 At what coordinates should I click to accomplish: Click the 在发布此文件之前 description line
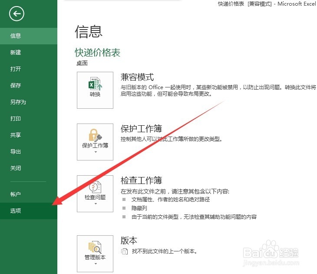(x=175, y=191)
